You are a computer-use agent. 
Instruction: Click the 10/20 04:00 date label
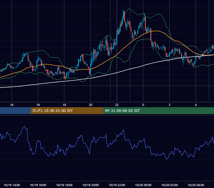click(196, 185)
